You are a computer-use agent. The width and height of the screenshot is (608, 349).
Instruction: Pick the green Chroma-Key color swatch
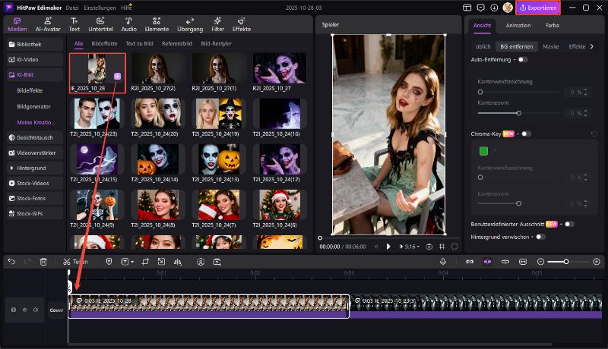[483, 151]
